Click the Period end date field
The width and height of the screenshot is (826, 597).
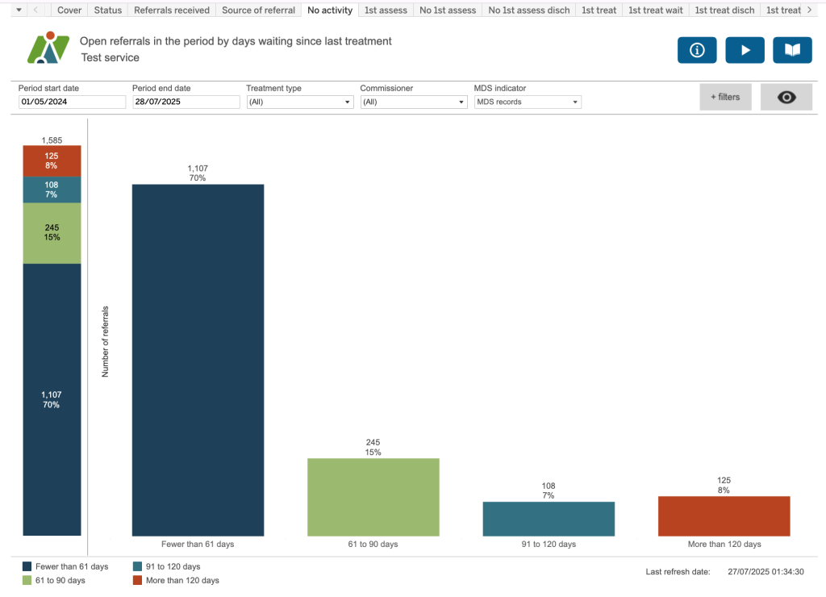coord(186,102)
